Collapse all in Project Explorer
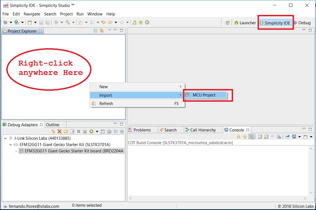This screenshot has height=210, width=316. point(95,31)
